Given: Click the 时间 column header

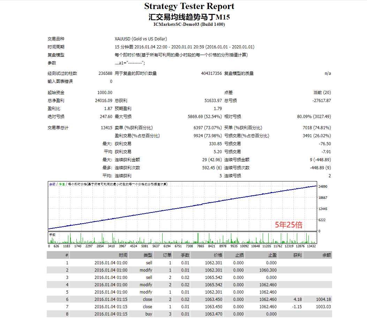Looking at the screenshot, I should tap(99, 255).
